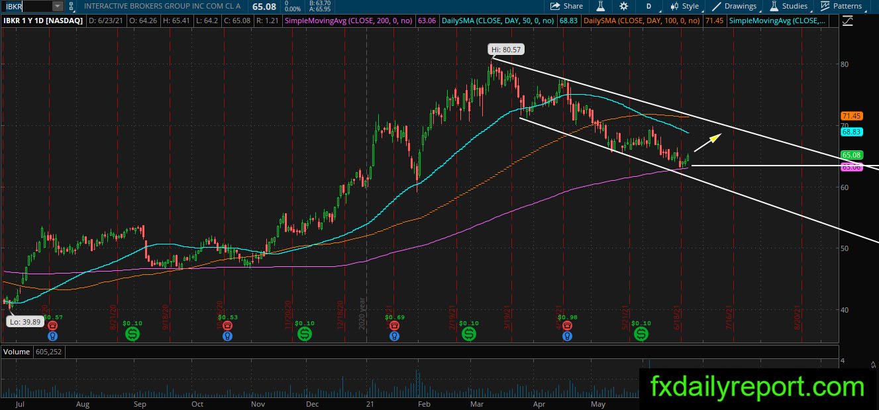Screen dimensions: 879x410
Task: Click the candlestick icon beside Style
Action: tap(674, 6)
